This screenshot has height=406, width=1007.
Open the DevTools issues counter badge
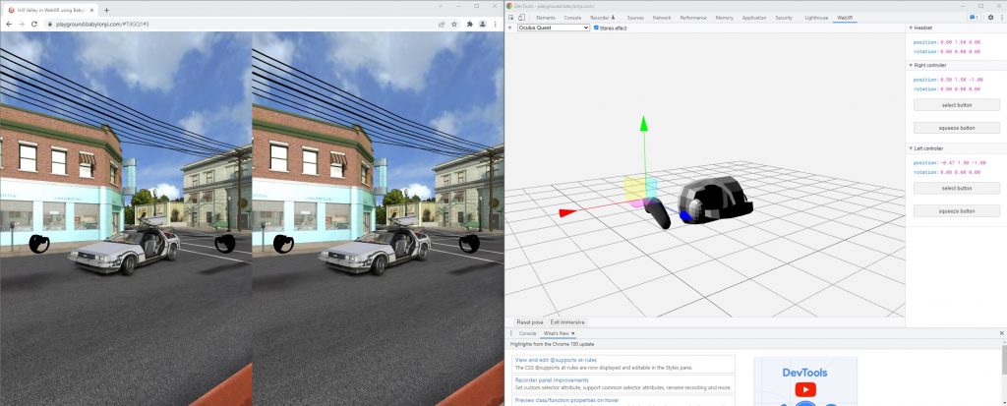click(974, 18)
